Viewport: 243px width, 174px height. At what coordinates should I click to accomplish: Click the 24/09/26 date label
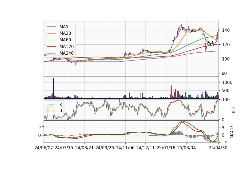(x=105, y=148)
